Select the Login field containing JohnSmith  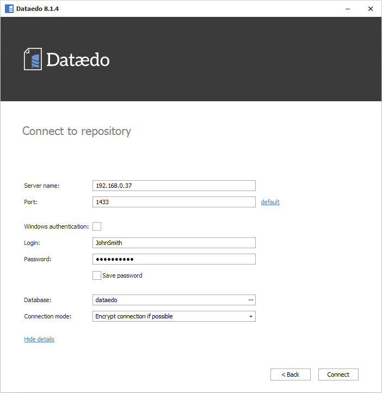tap(174, 243)
